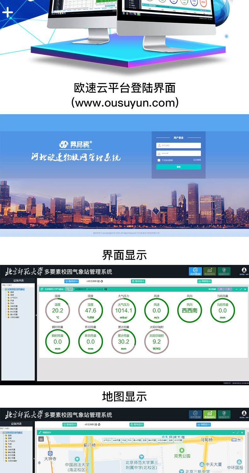Click the 累计雨量 gauge reading 30.2 mm
The width and height of the screenshot is (249, 473).
click(x=124, y=342)
